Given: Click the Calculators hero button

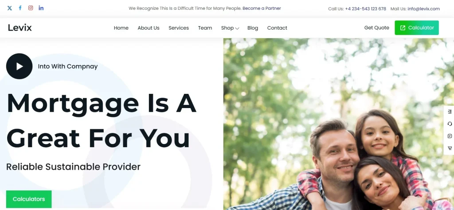Looking at the screenshot, I should coord(29,199).
